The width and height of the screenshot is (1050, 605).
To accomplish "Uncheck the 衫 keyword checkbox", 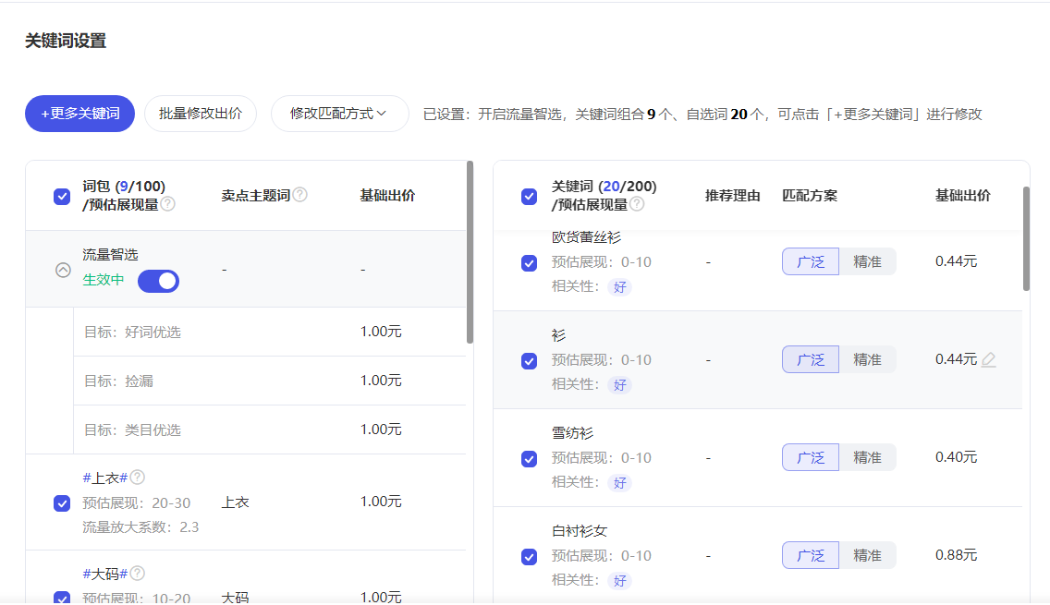I will [x=529, y=361].
